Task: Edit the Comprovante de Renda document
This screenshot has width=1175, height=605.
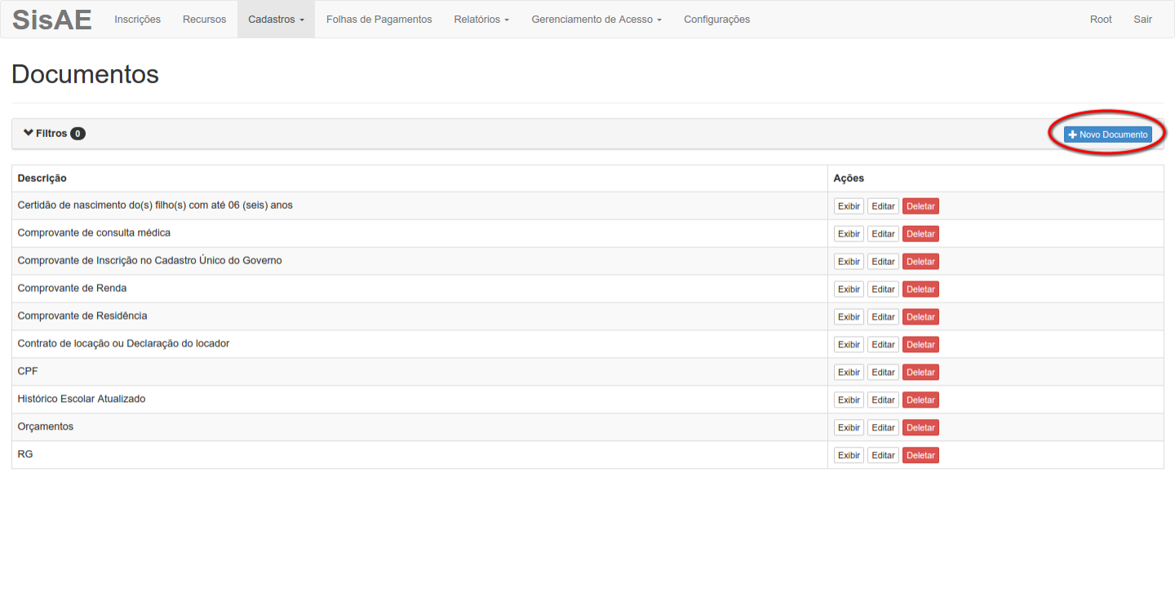Action: point(883,289)
